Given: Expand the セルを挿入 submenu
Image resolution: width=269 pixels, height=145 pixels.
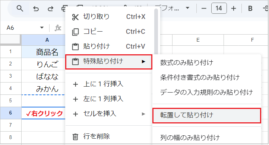Looking at the screenshot, I should [108, 114].
